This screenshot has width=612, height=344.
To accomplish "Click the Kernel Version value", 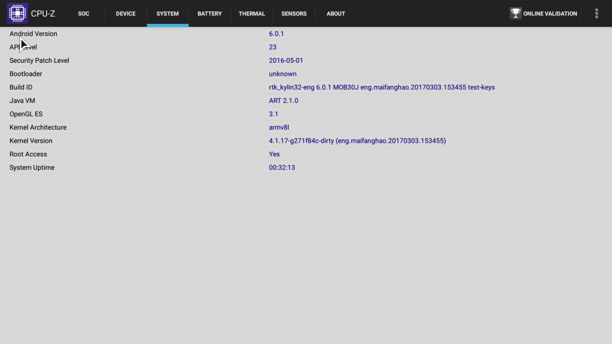I will coord(357,141).
